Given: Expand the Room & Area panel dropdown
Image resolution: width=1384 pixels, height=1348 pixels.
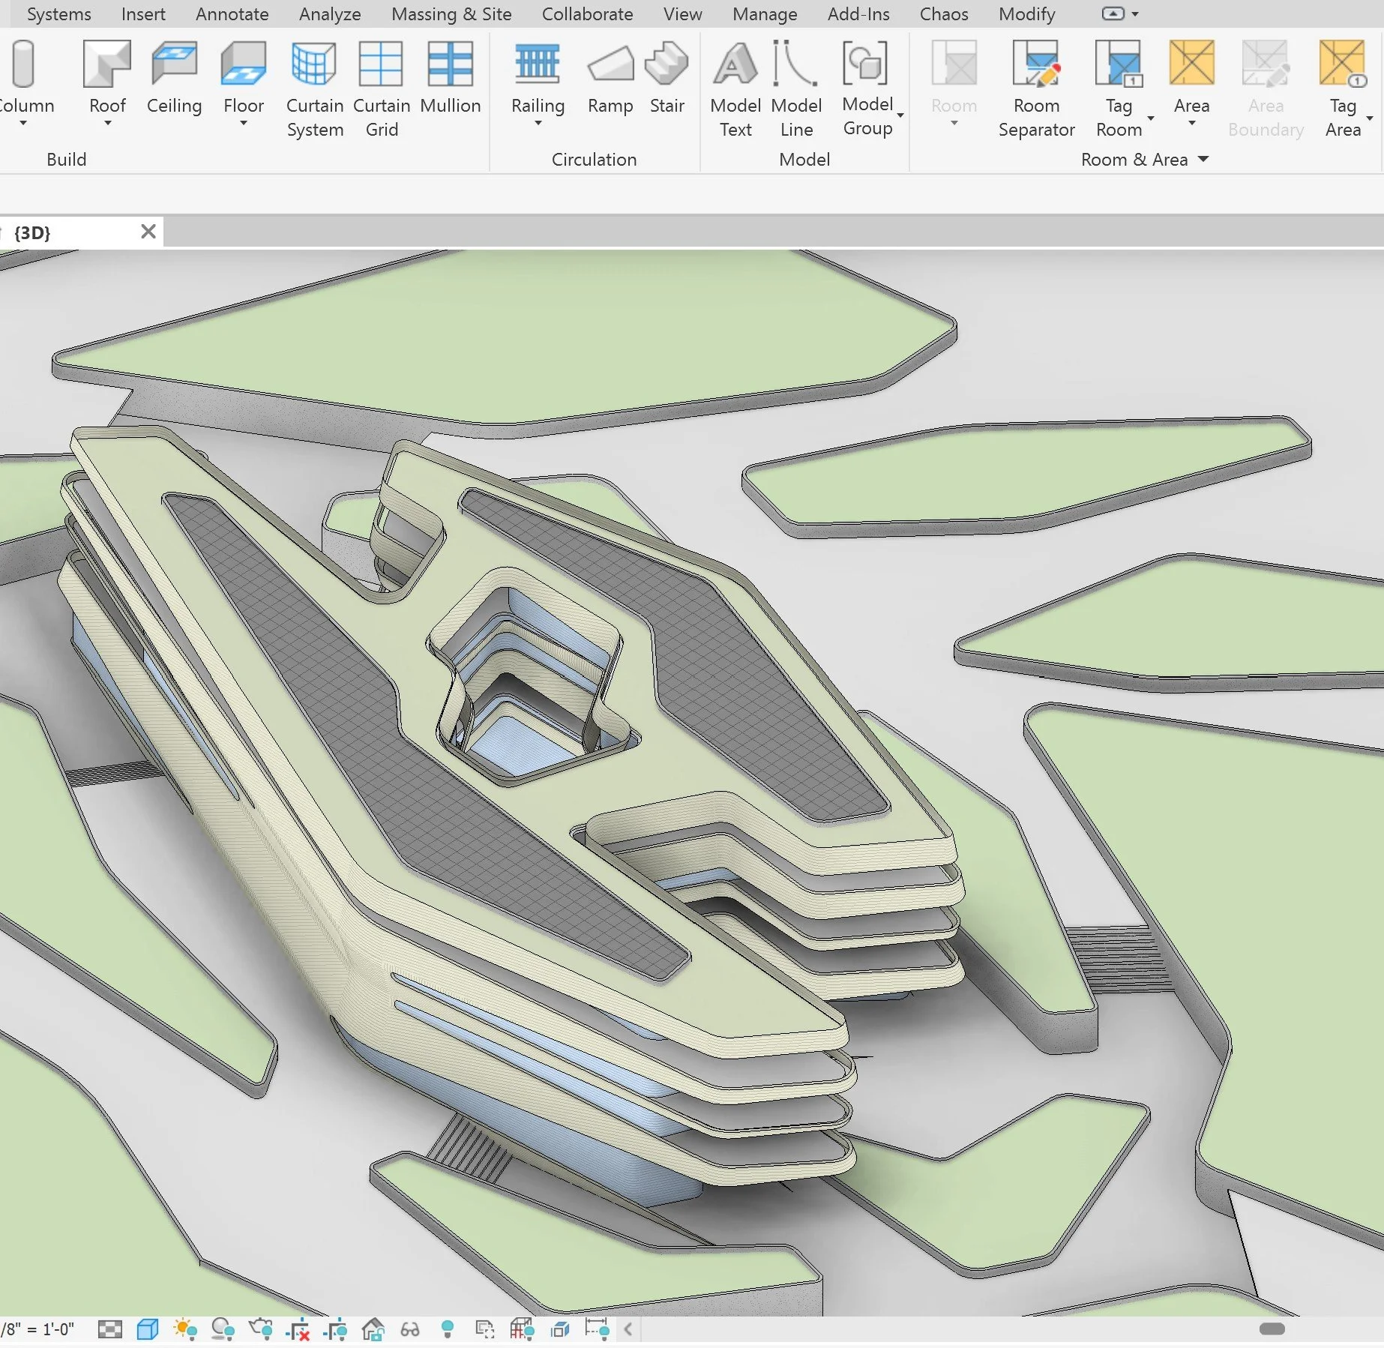Looking at the screenshot, I should pos(1203,159).
